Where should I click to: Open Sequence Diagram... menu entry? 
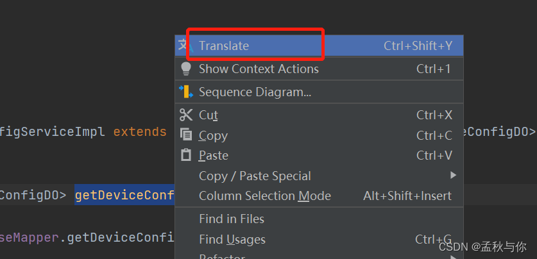click(x=255, y=92)
